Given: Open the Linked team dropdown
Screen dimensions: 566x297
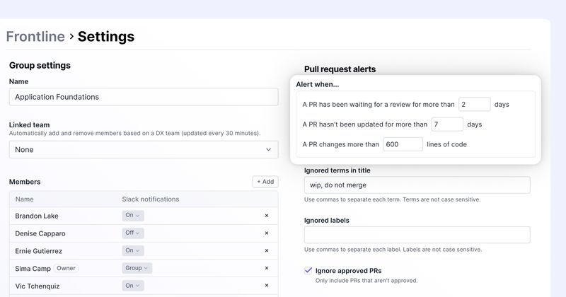Looking at the screenshot, I should click(x=144, y=149).
